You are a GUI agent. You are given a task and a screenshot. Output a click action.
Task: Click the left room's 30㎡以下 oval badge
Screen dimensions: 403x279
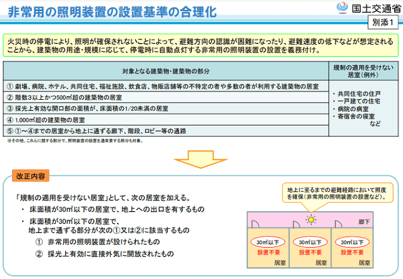pos(268,242)
